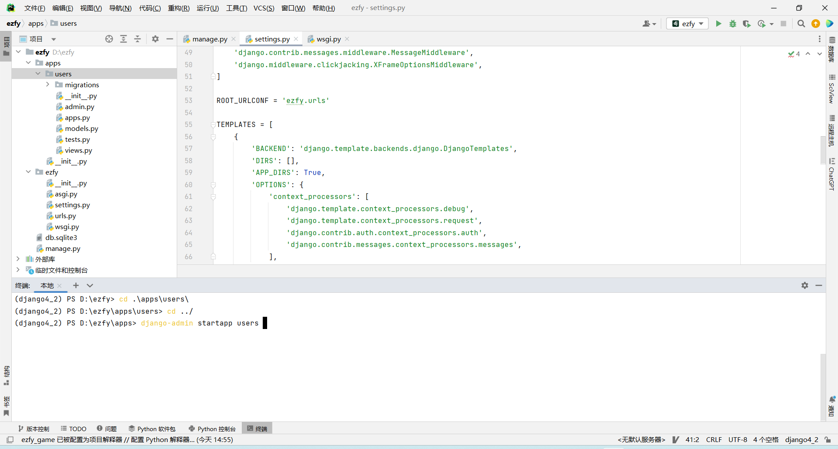Viewport: 838px width, 449px height.
Task: Click the read-only lock icon in status bar
Action: click(828, 440)
